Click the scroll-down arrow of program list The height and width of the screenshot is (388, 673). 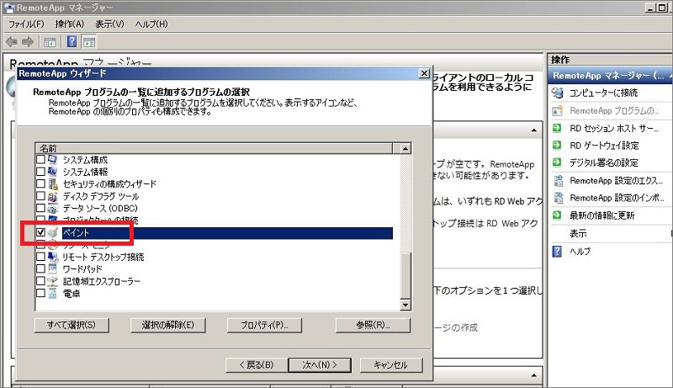coord(405,305)
